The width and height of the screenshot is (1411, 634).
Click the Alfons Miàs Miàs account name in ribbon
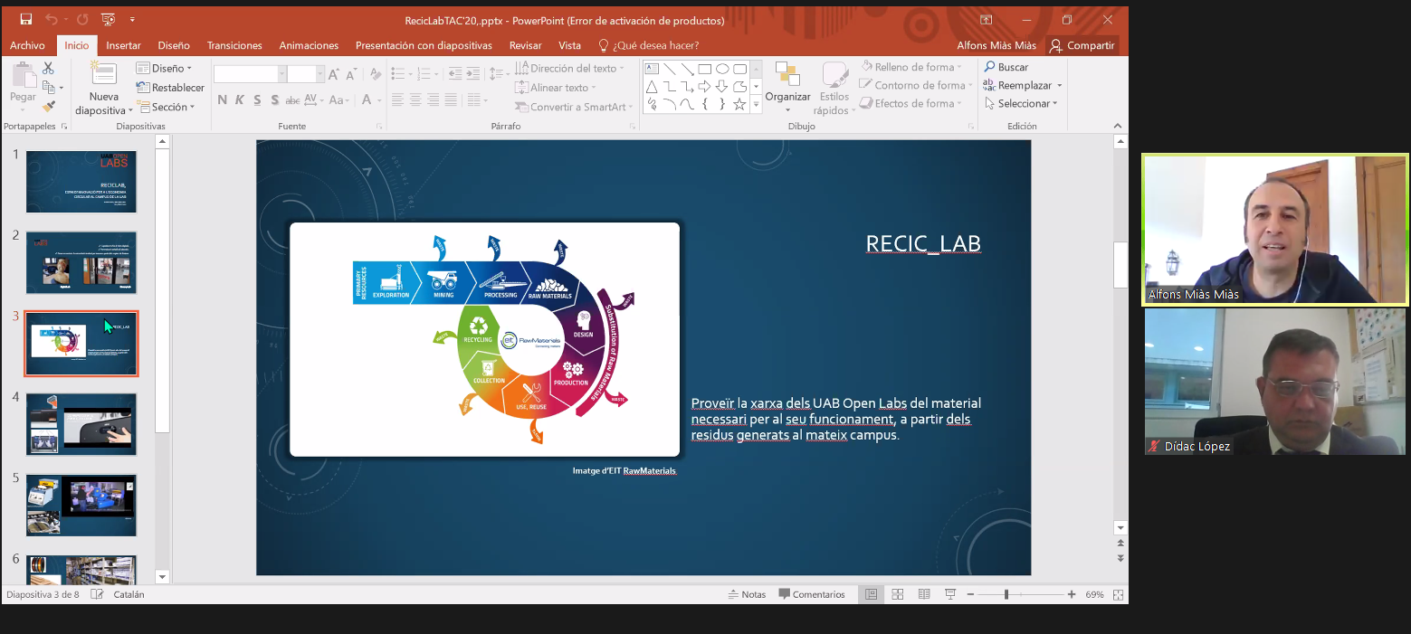[x=996, y=45]
